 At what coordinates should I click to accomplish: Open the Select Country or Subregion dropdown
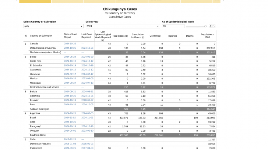[53, 26]
